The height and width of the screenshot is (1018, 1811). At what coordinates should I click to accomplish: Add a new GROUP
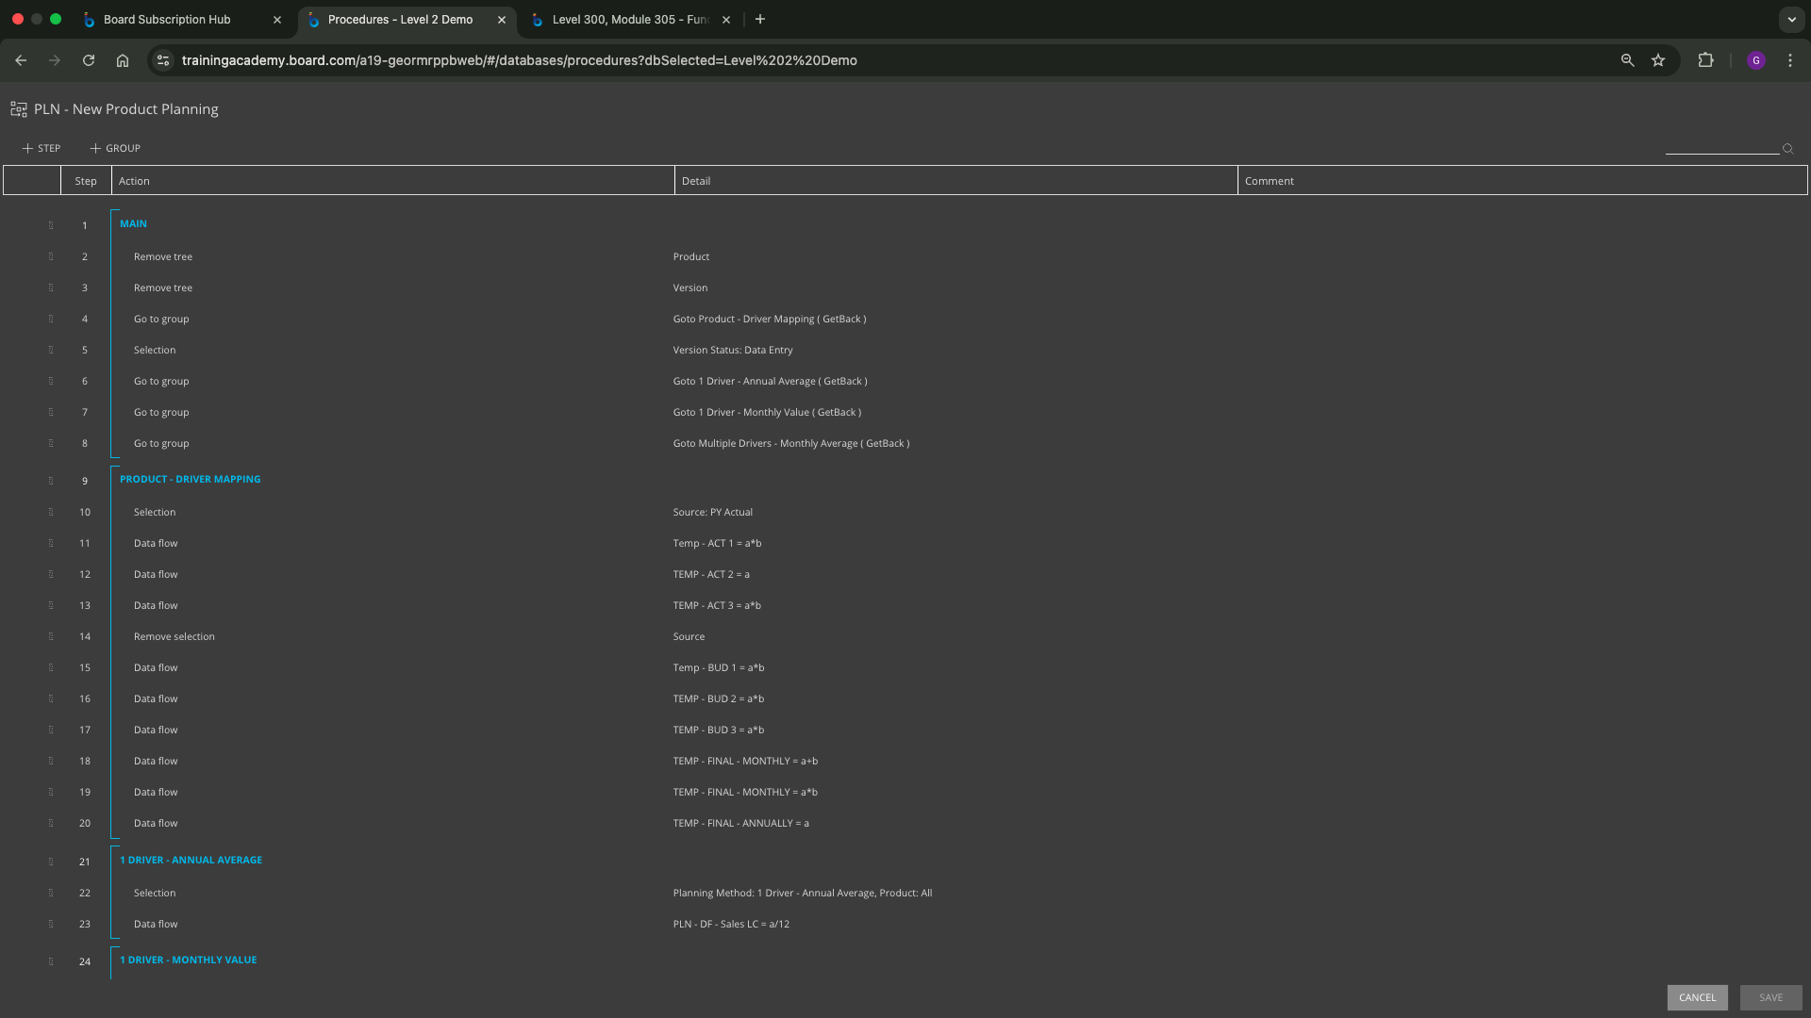pyautogui.click(x=115, y=148)
